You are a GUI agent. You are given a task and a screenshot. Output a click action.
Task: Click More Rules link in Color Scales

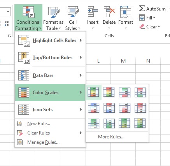click(111, 137)
